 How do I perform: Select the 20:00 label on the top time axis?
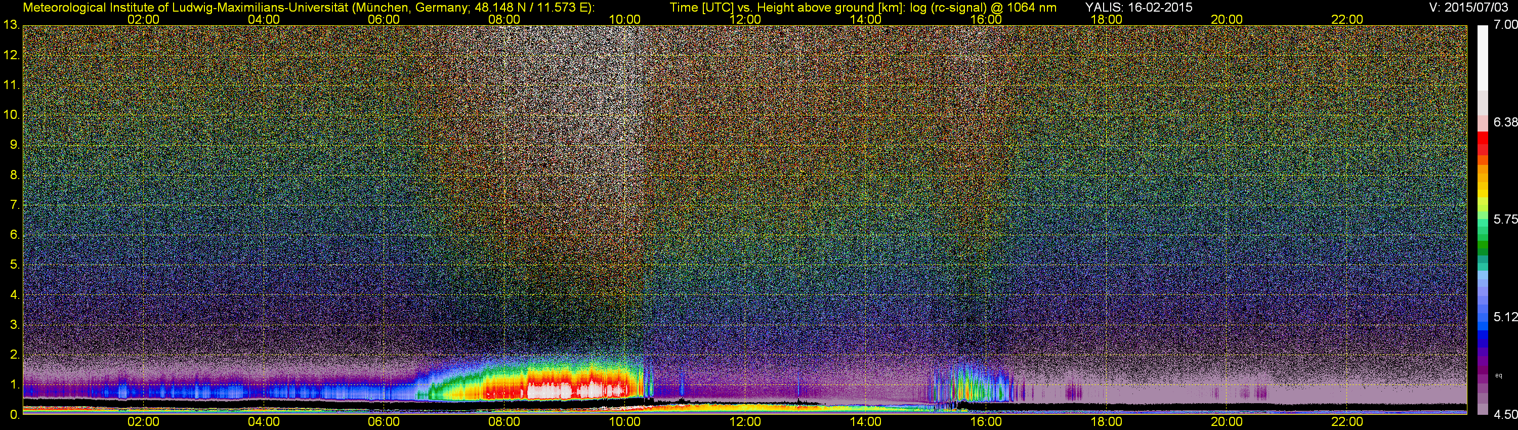tap(1227, 19)
